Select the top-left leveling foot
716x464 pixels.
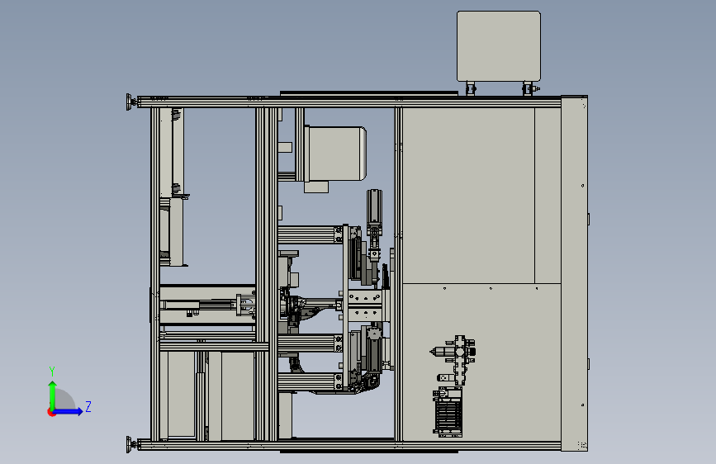(x=131, y=102)
